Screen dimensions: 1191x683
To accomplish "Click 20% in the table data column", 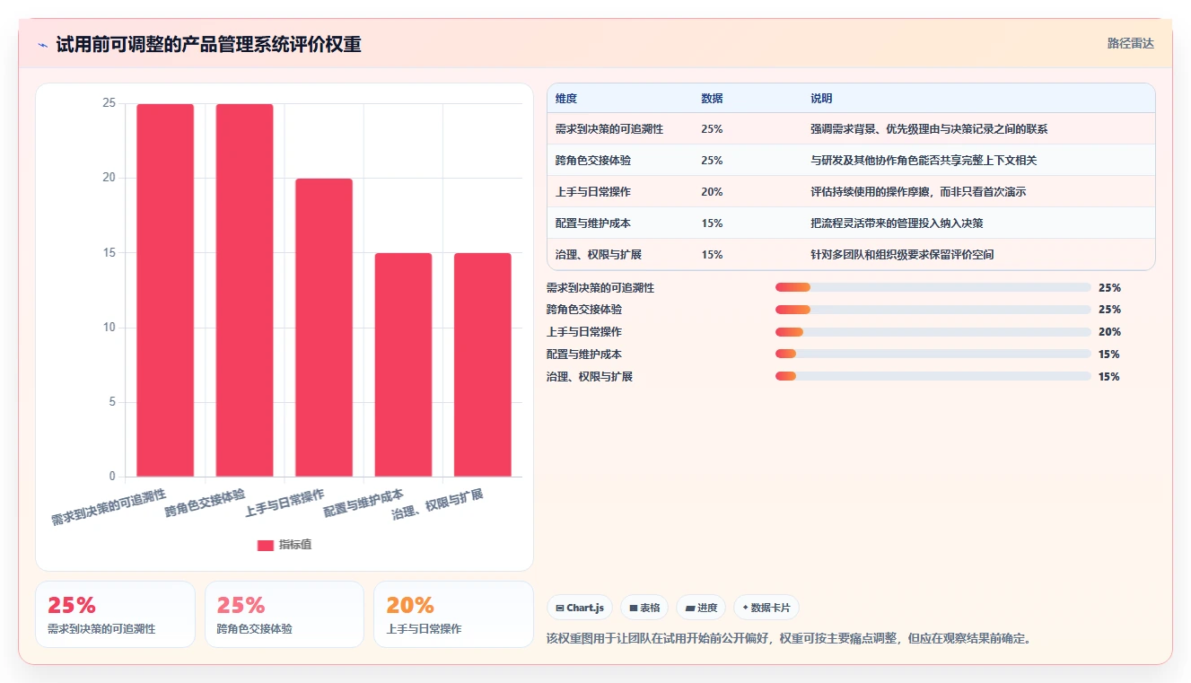I will pyautogui.click(x=712, y=192).
